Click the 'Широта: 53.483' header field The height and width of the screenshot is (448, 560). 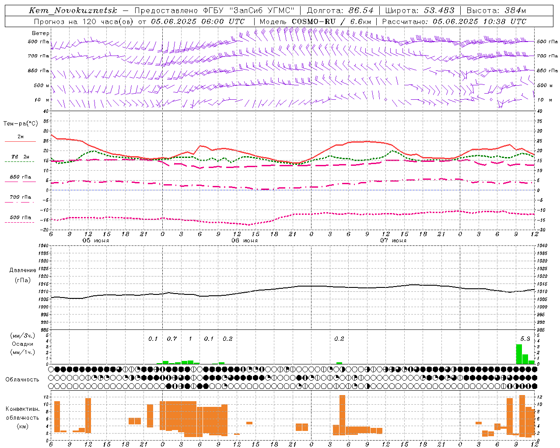tap(420, 10)
